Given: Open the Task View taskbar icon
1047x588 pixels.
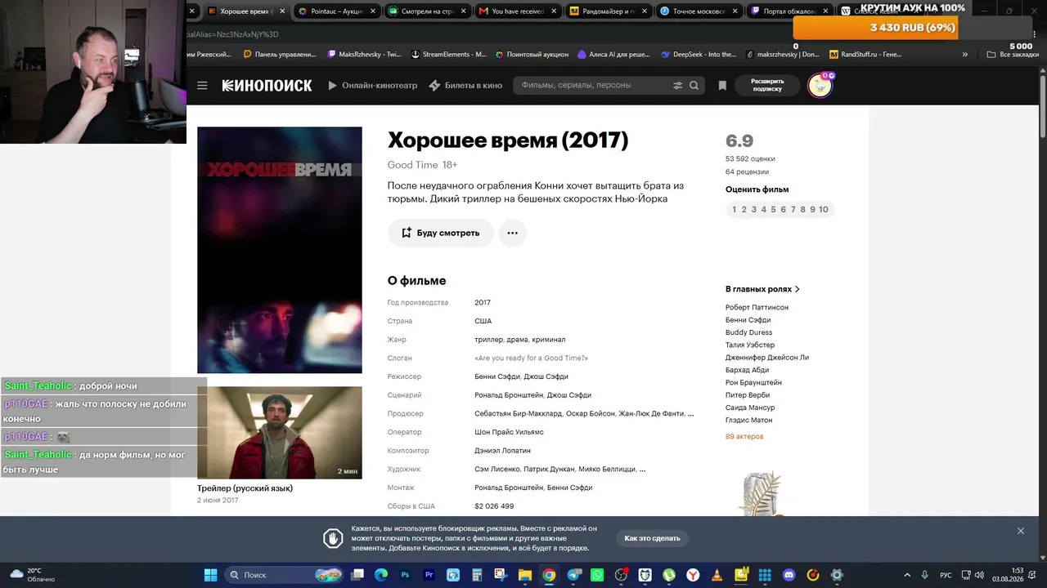Looking at the screenshot, I should [357, 575].
